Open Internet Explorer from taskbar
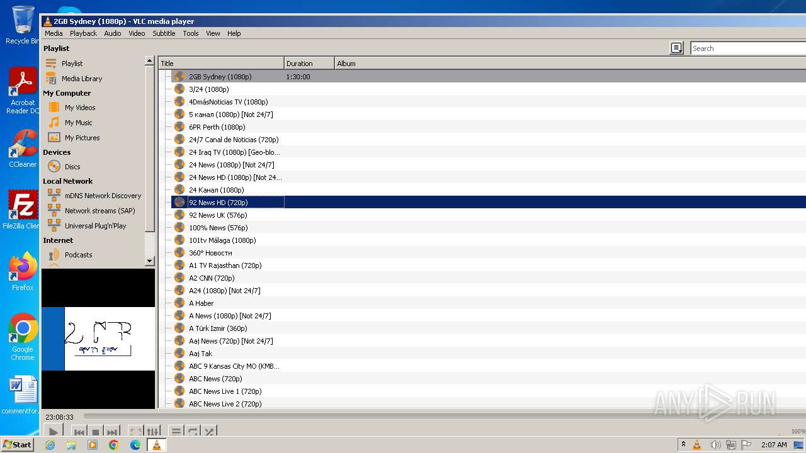This screenshot has width=806, height=453. [x=50, y=445]
